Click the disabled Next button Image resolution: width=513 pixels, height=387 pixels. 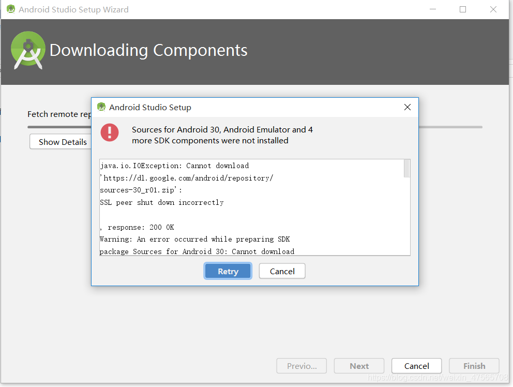point(359,366)
